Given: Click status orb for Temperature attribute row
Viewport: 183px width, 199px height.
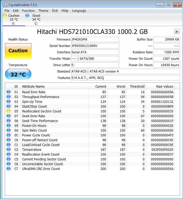Looking at the screenshot, I should pyautogui.click(x=9, y=149).
